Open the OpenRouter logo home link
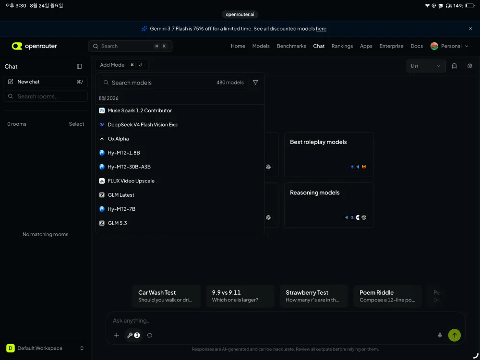Screen dimensions: 480x360 34,46
